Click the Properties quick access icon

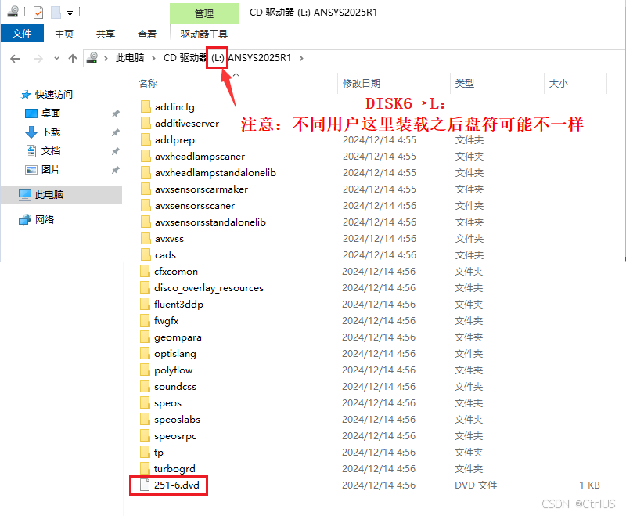click(38, 13)
